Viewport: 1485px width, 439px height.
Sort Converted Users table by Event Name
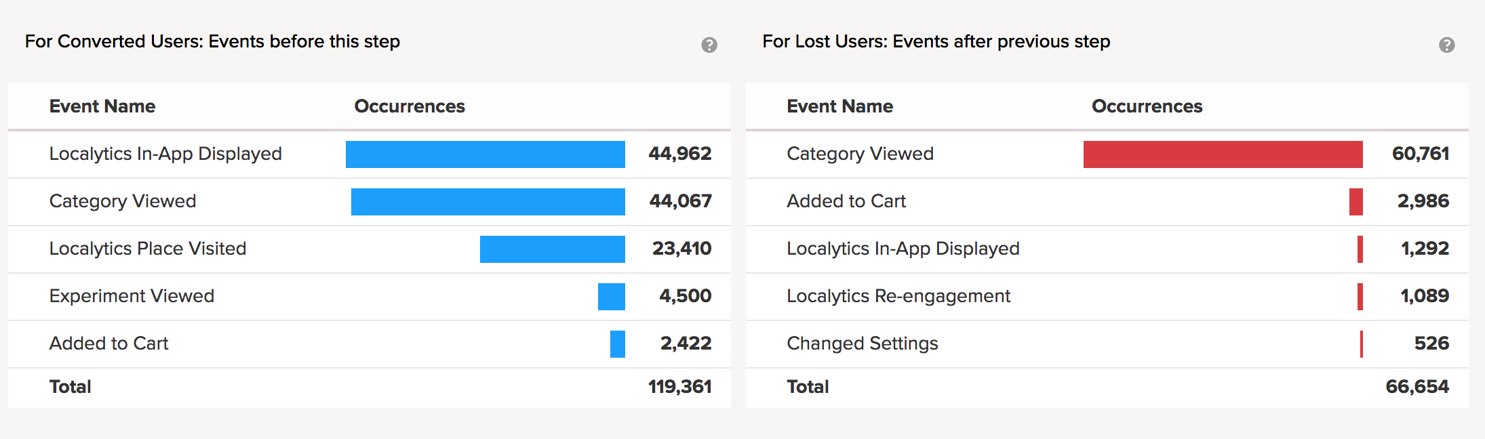102,106
